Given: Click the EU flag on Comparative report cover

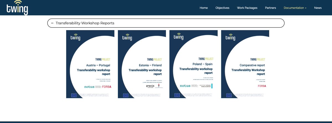Looking at the screenshot, I should 229,95.
